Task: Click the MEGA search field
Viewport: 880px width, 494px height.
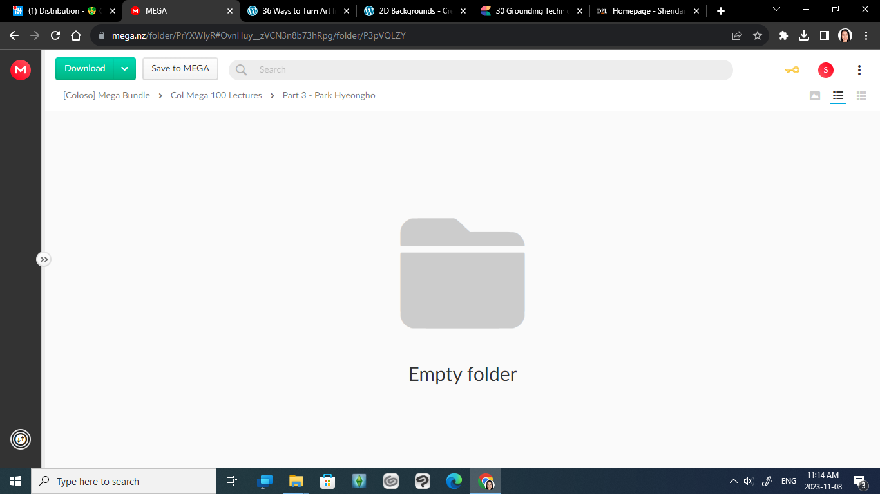Action: (x=490, y=69)
